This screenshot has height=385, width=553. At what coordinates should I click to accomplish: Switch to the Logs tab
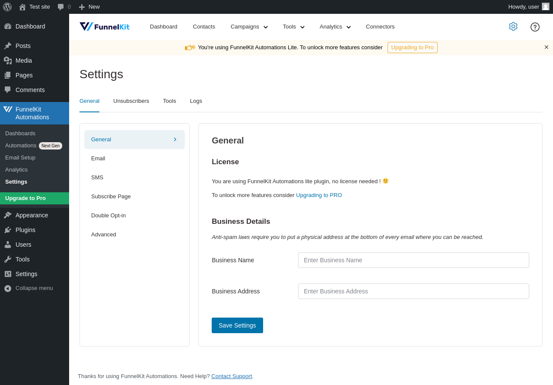coord(196,101)
